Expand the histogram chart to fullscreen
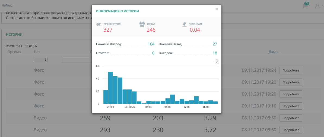 [217, 62]
